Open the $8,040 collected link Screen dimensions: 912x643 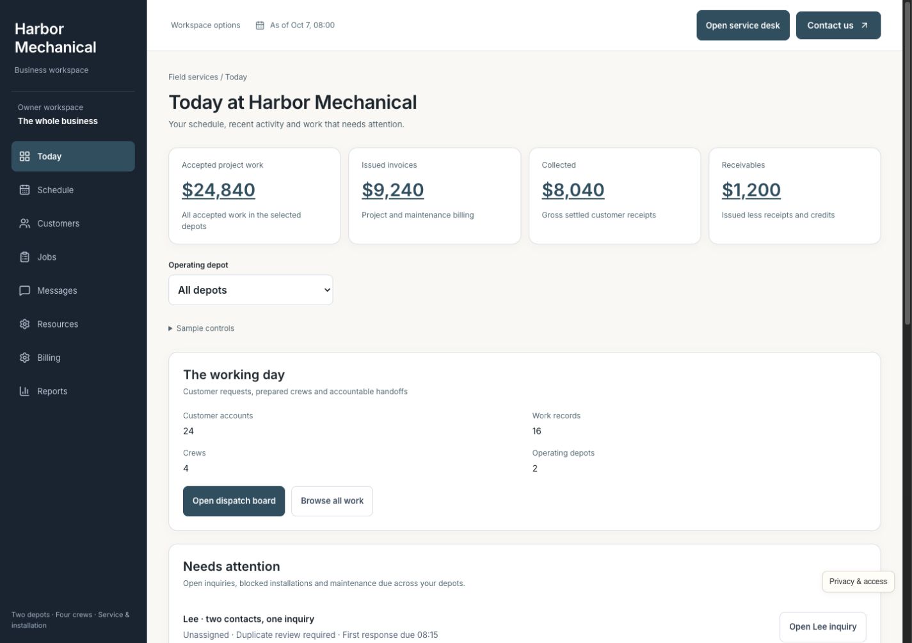coord(573,190)
